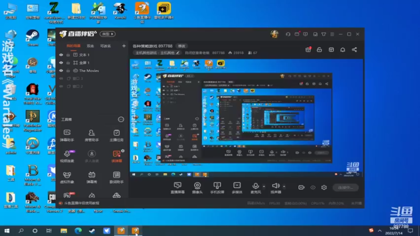Click the 扬声器 speaker icon
This screenshot has width=420, height=236.
(276, 186)
